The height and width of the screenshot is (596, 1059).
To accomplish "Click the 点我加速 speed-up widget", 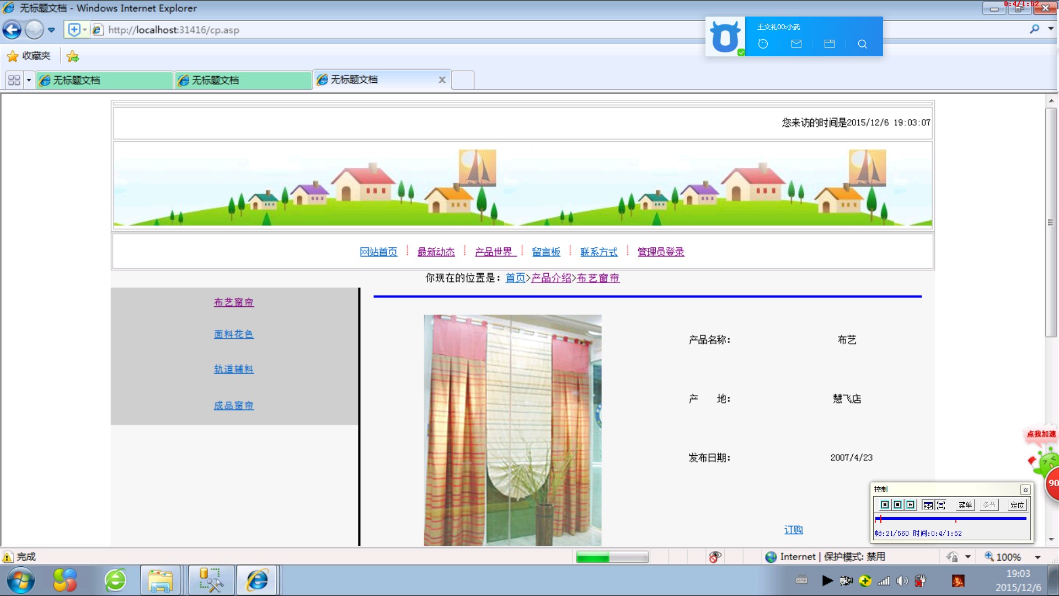I will 1041,434.
